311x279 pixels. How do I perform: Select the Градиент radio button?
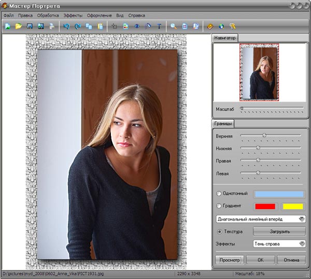tap(219, 206)
